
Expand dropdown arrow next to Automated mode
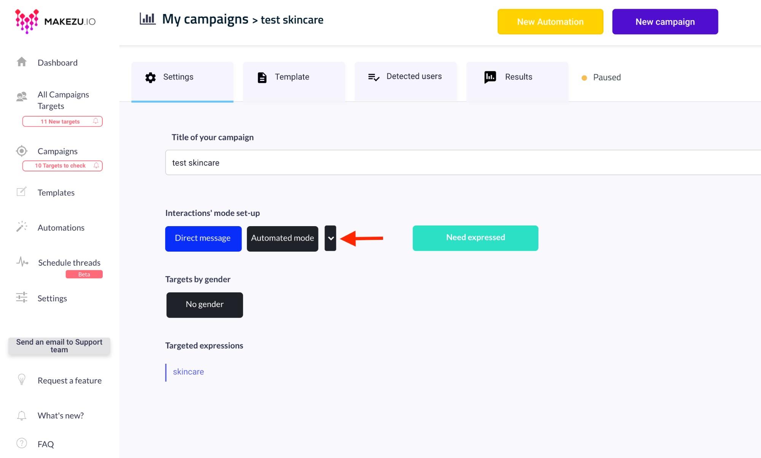point(330,238)
